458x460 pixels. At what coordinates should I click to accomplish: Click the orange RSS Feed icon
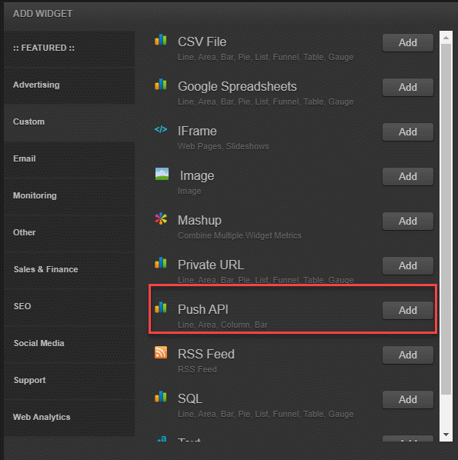pos(161,352)
